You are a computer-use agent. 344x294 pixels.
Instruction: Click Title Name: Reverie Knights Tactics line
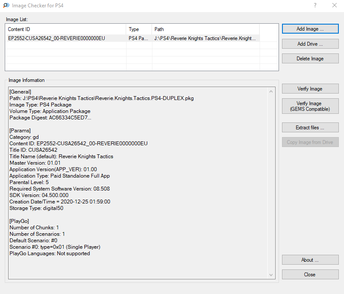(62, 156)
